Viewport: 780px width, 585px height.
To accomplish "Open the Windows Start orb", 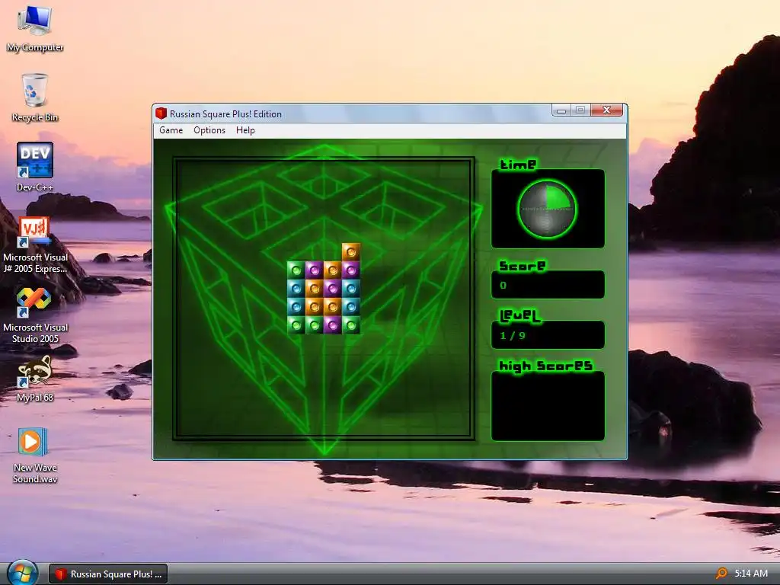I will coord(22,573).
